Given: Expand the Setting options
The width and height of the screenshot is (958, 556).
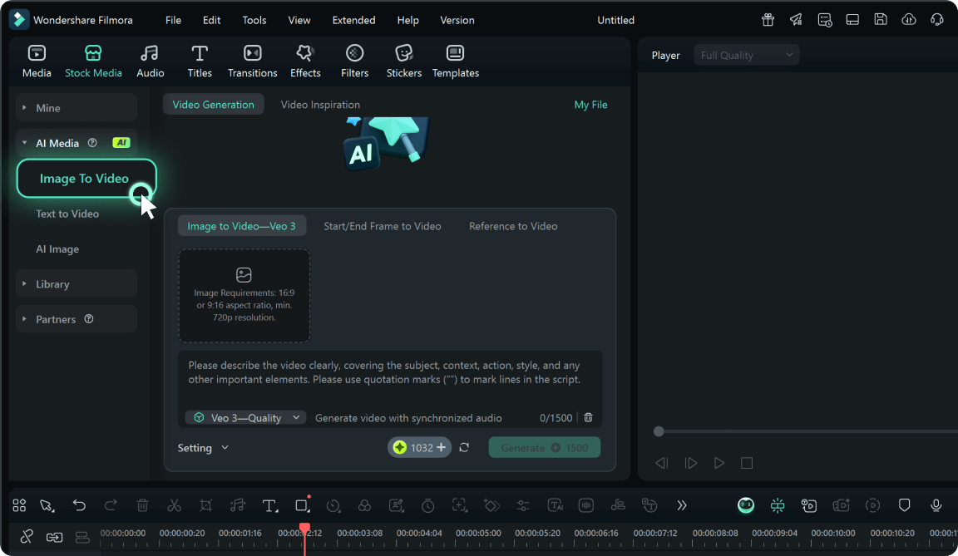Looking at the screenshot, I should [x=204, y=448].
